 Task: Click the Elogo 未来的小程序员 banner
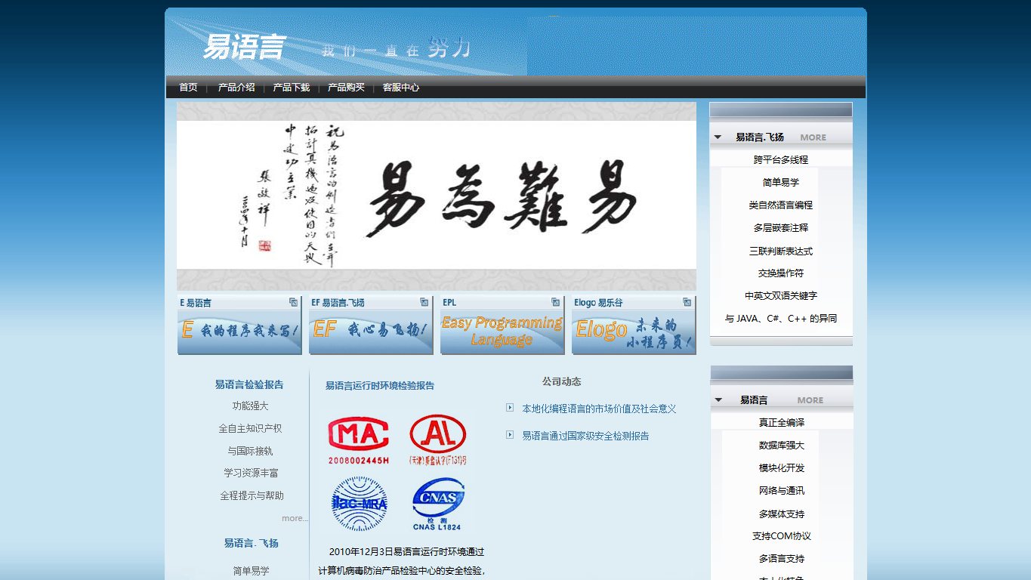634,332
